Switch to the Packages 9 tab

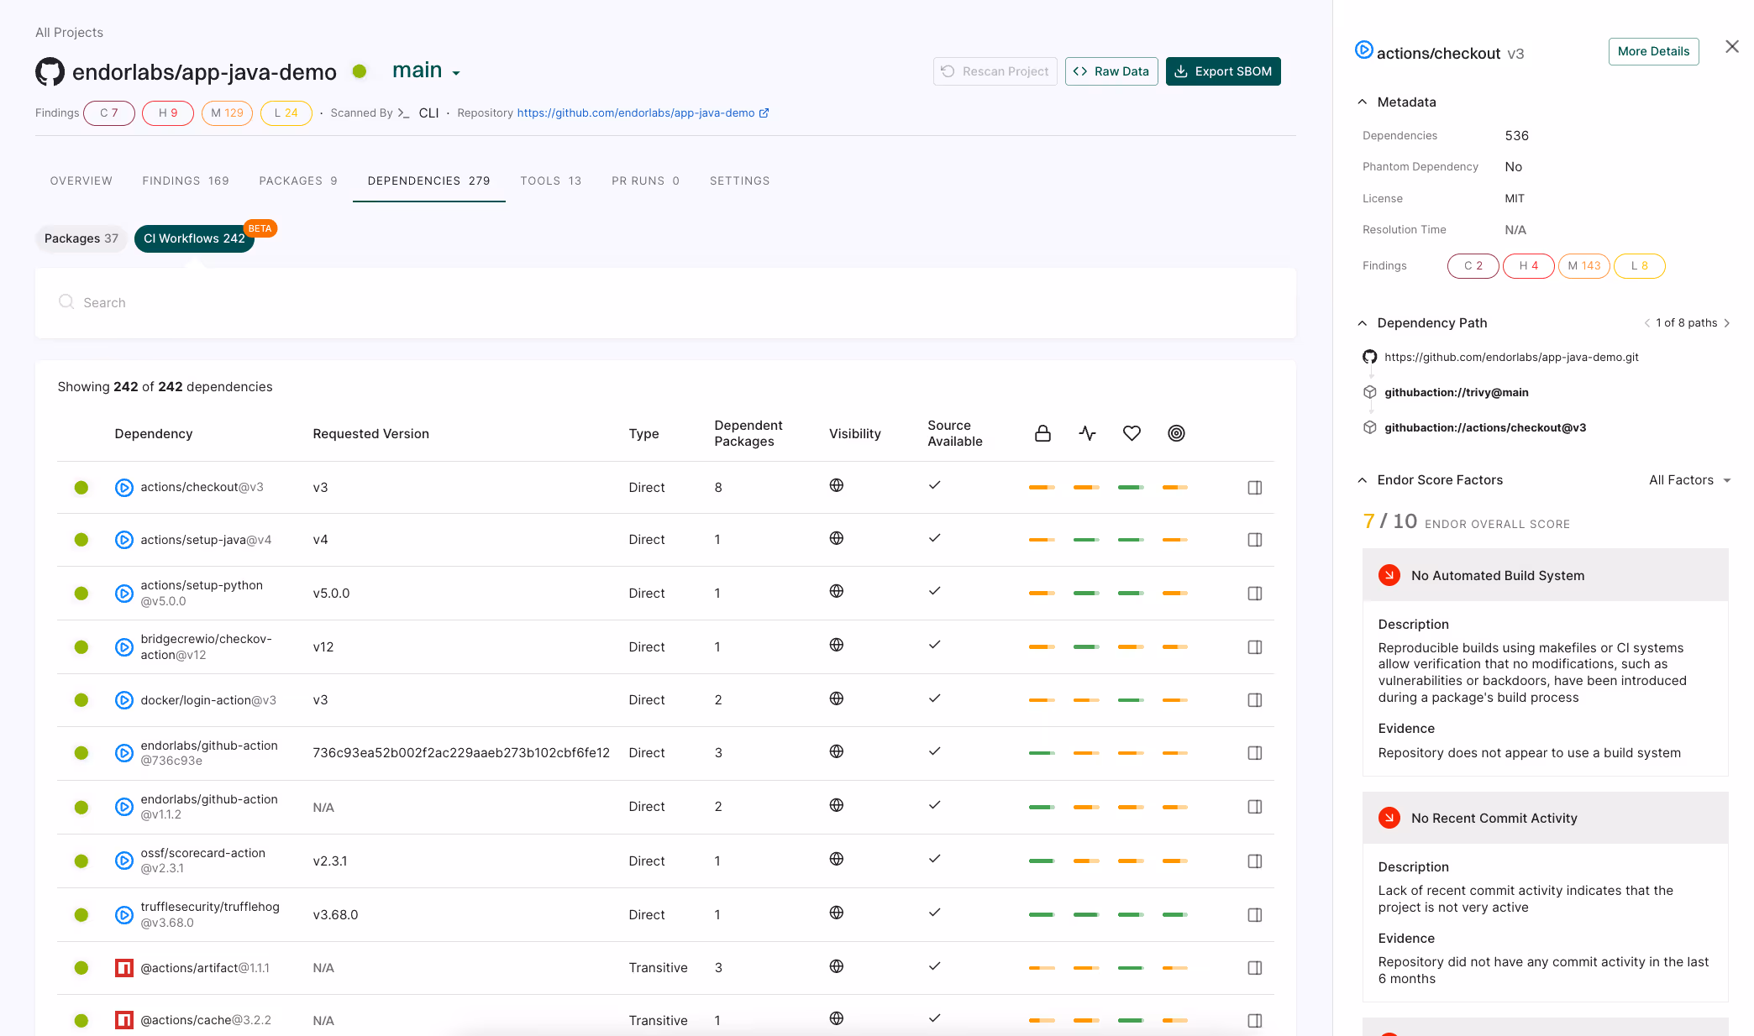298,181
